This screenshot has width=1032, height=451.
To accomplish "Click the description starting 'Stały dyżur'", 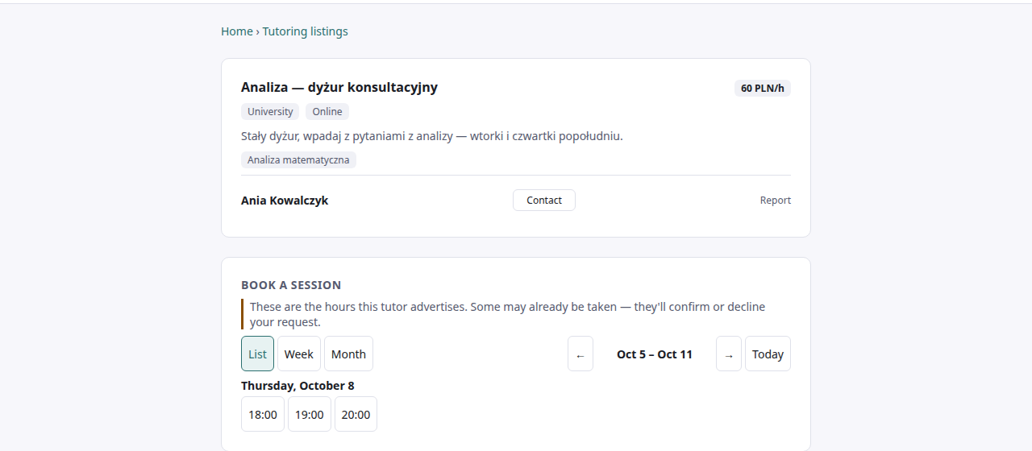I will 432,136.
